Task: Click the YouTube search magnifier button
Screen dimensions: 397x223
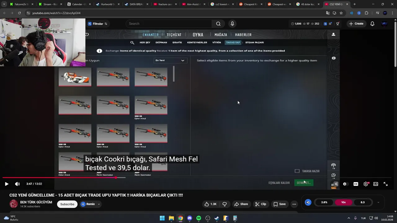Action: coord(218,24)
